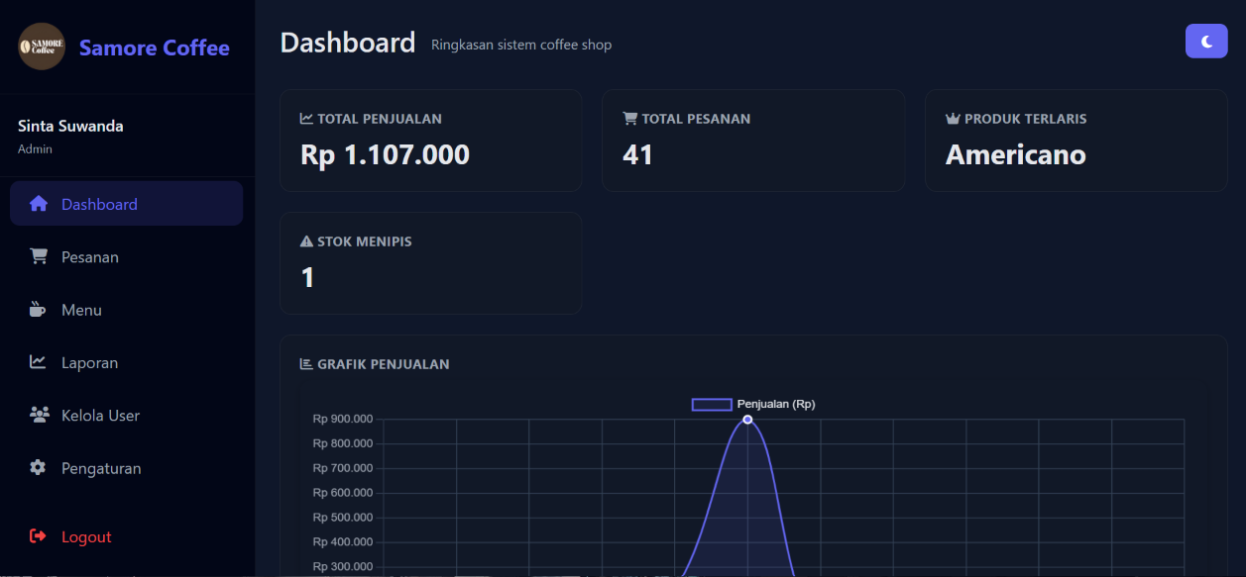Click the Rp 900.000 axis label
Screen dimensions: 1246x577
pyautogui.click(x=343, y=419)
